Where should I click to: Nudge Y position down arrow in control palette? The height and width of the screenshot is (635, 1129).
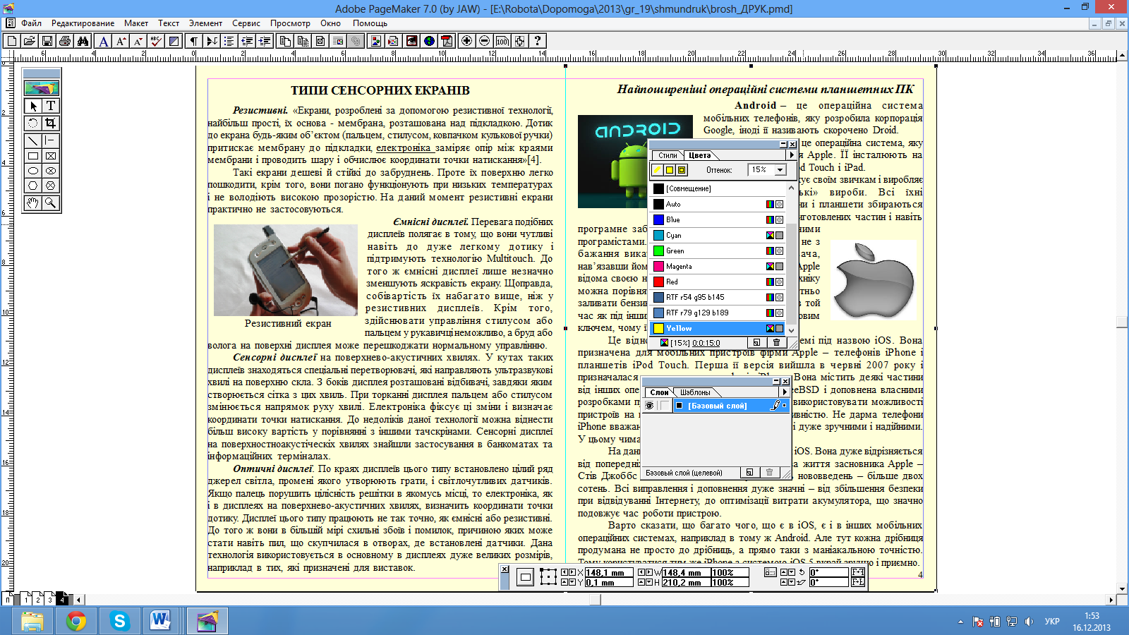(572, 583)
